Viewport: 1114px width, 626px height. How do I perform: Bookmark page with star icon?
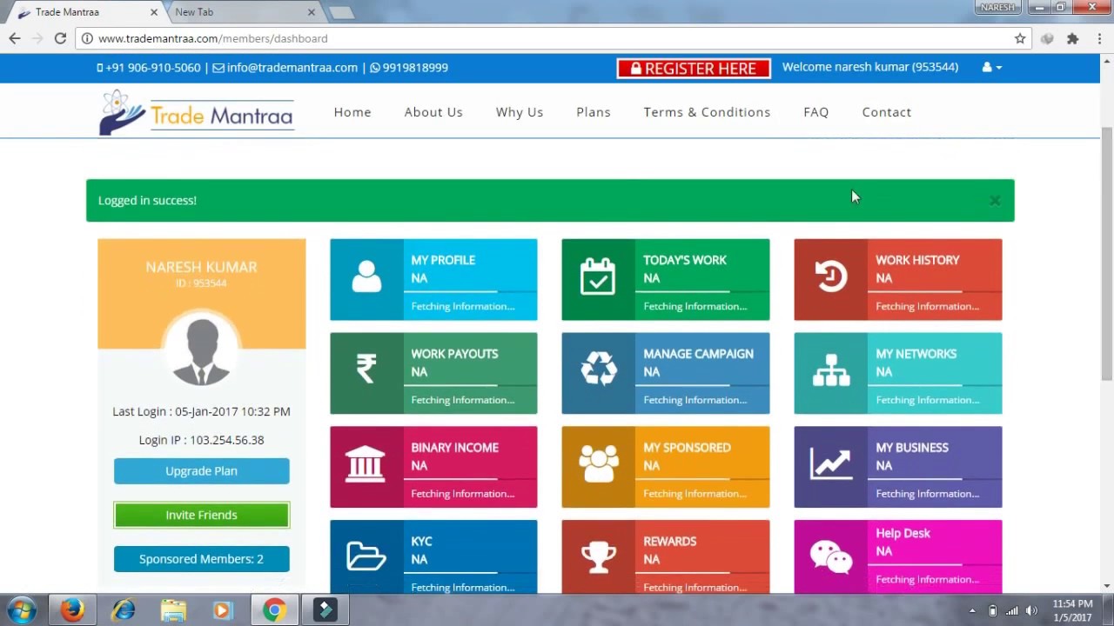pyautogui.click(x=1020, y=38)
